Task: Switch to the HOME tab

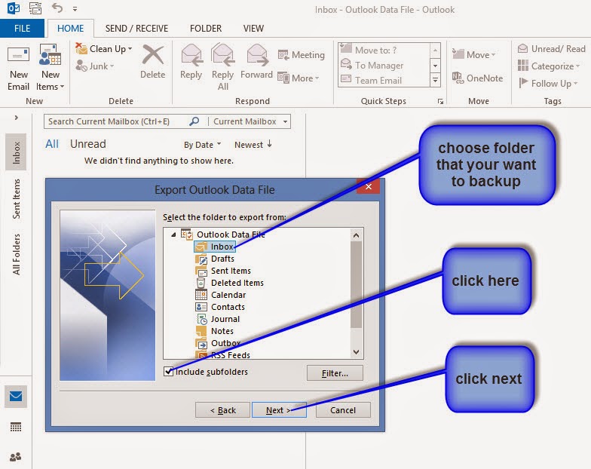Action: (x=71, y=29)
